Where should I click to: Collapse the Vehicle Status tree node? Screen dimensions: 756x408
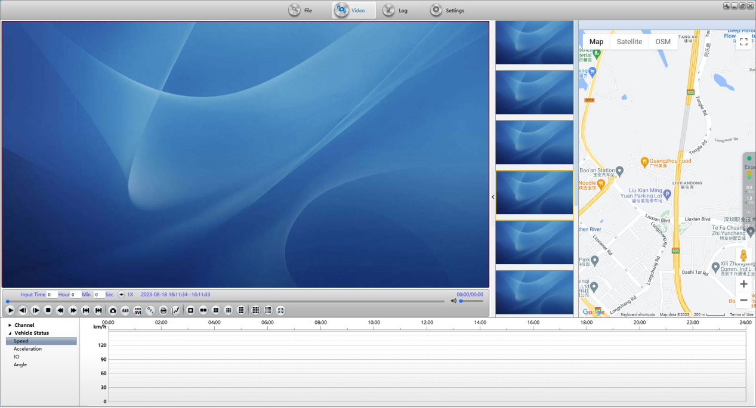click(10, 333)
